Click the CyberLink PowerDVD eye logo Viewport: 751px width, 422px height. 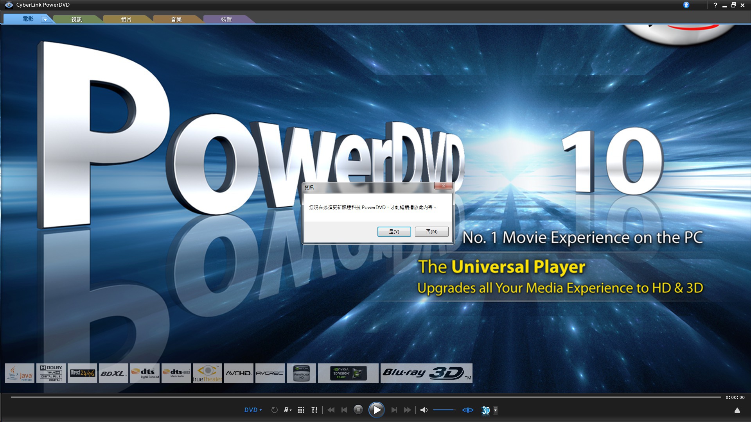(x=9, y=5)
